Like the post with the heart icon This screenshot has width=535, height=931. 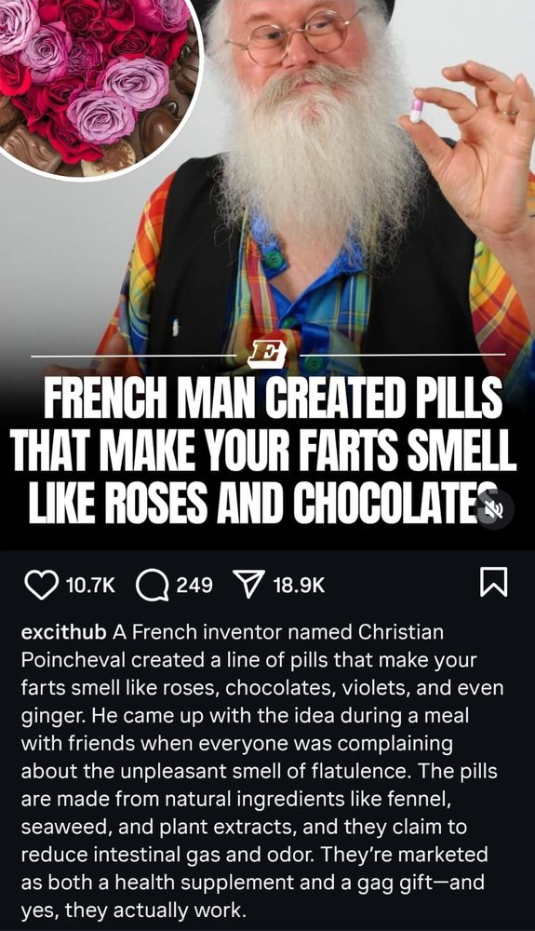[42, 585]
